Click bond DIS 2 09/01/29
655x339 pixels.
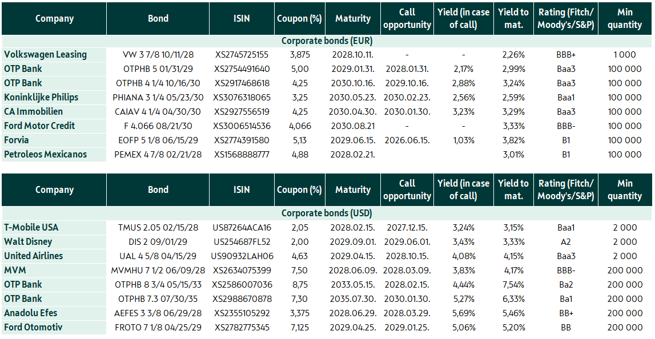(158, 242)
